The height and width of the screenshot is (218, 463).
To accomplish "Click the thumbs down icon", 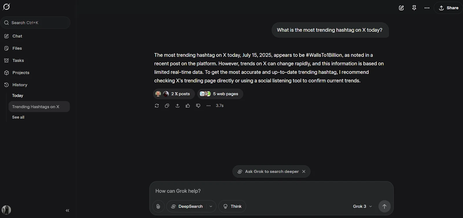I will 198,106.
